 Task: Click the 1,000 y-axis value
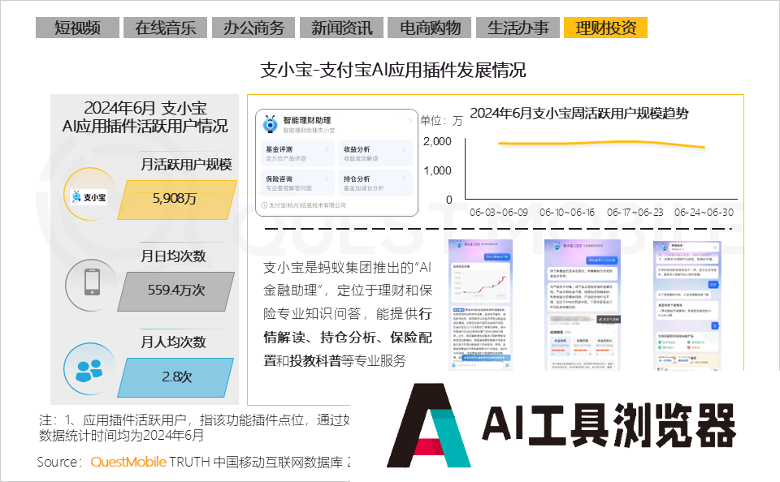(437, 171)
